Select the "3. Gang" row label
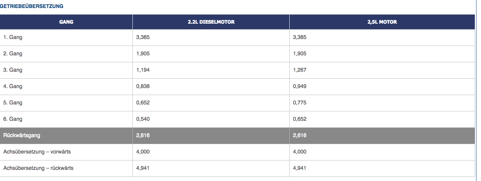Screen dimensions: 481x181 point(13,70)
